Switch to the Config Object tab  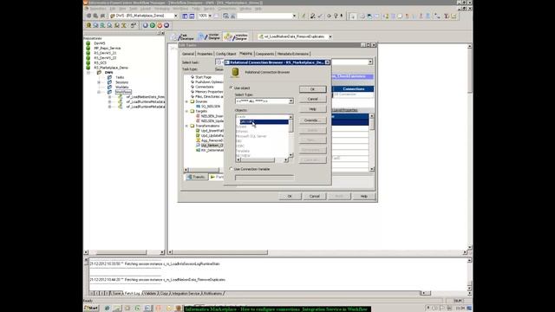click(x=225, y=54)
